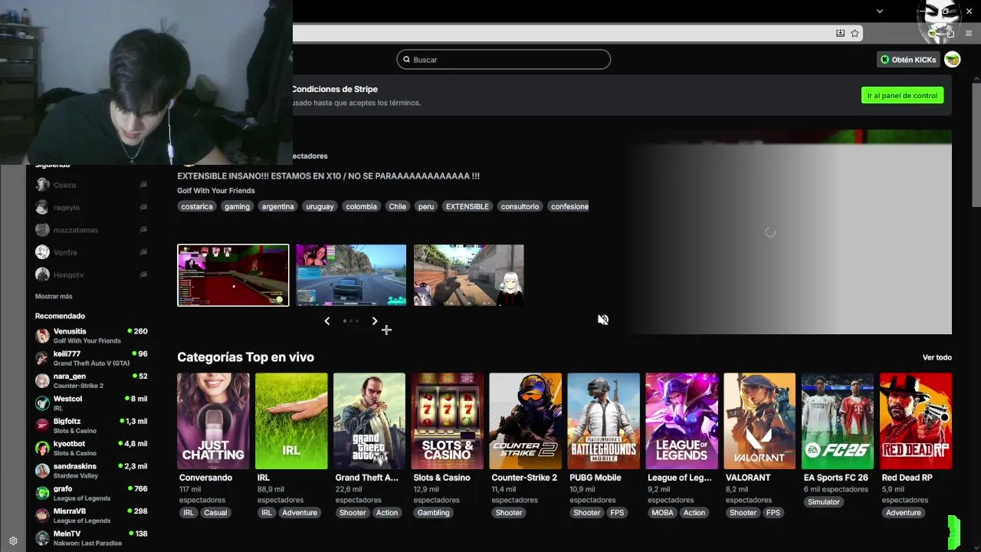Viewport: 981px width, 552px height.
Task: Click the Casual tag under Conversando
Action: [x=215, y=513]
